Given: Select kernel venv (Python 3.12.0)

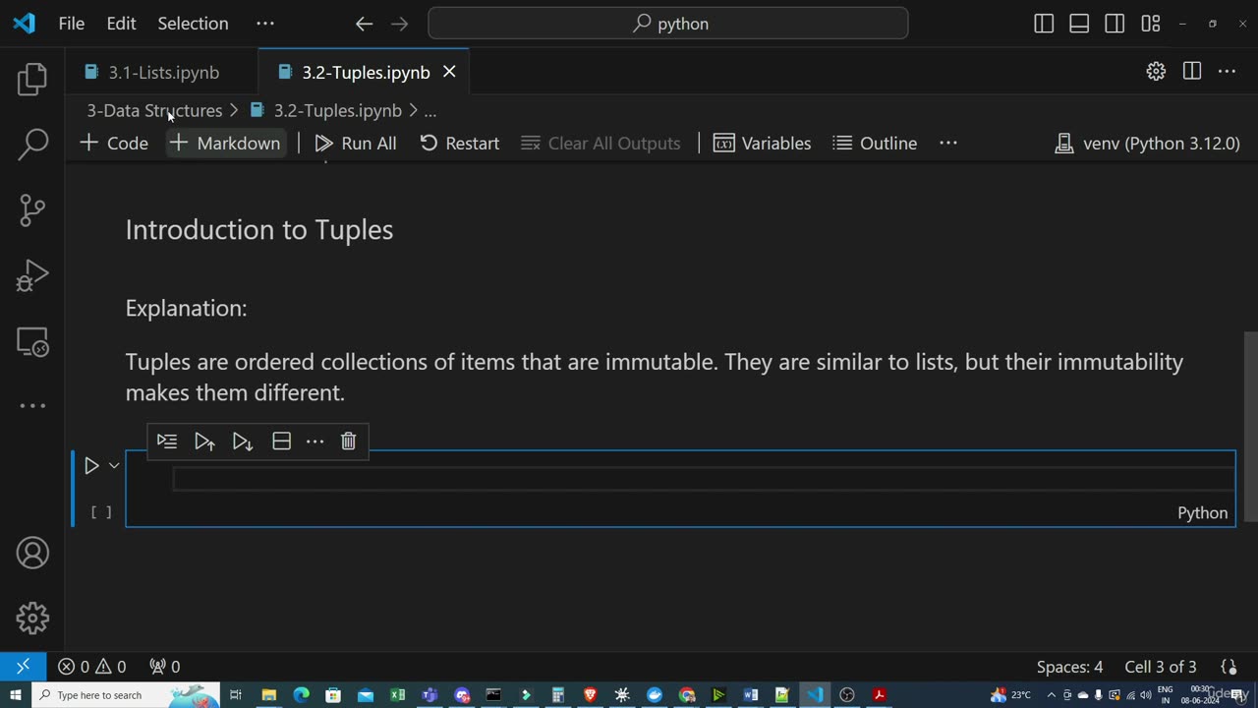Looking at the screenshot, I should pyautogui.click(x=1147, y=143).
